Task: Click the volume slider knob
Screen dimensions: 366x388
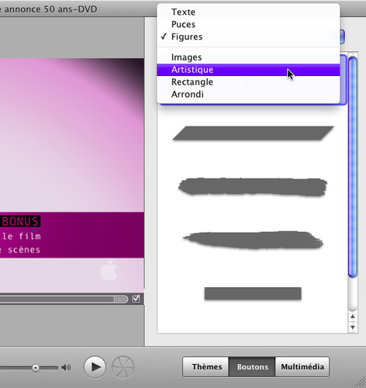Action: 36,368
